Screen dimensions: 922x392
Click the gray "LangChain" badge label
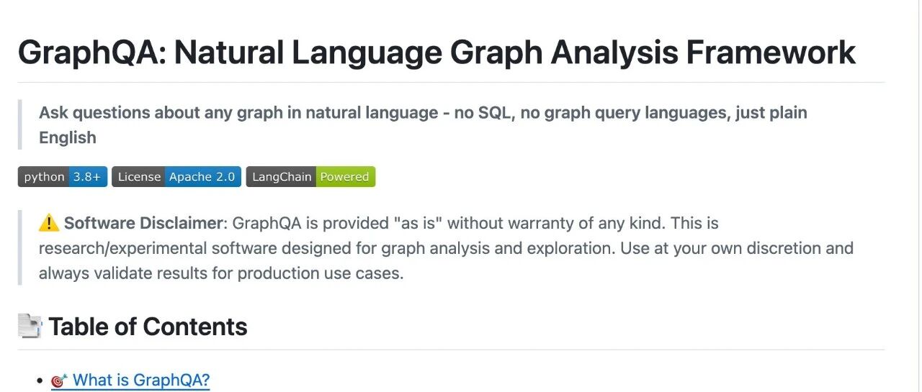coord(281,177)
